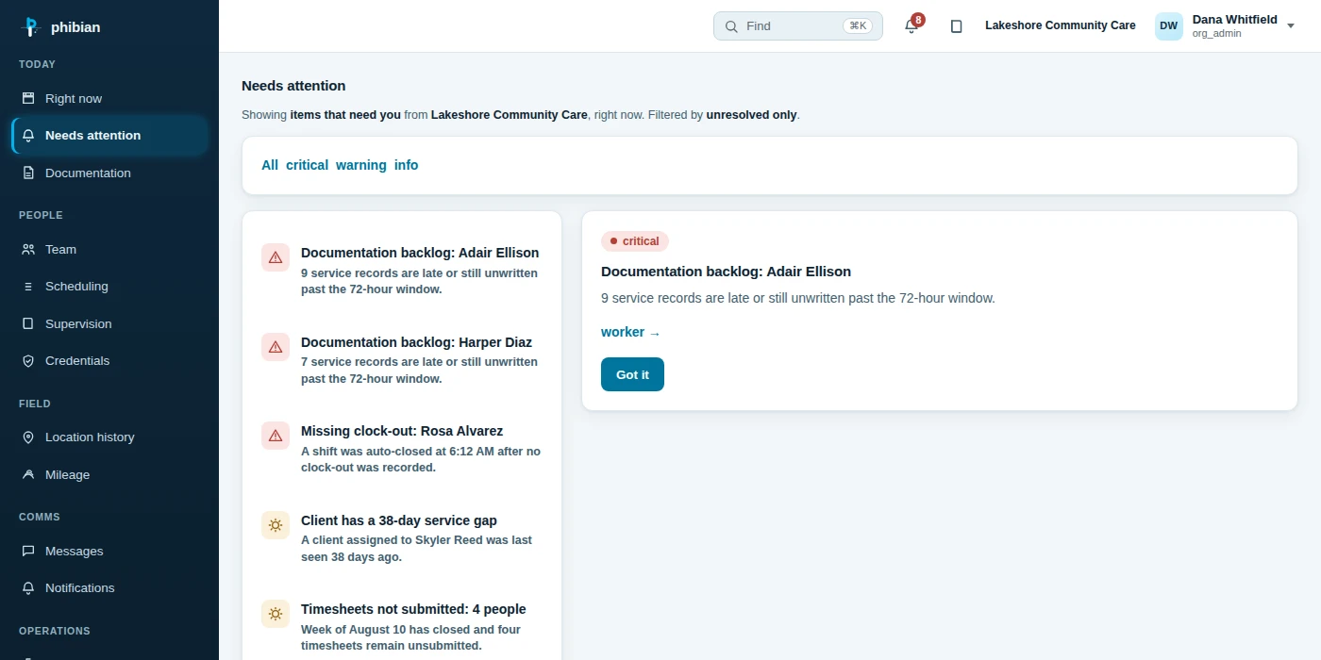Go to Team section
This screenshot has height=660, width=1321.
click(x=109, y=249)
